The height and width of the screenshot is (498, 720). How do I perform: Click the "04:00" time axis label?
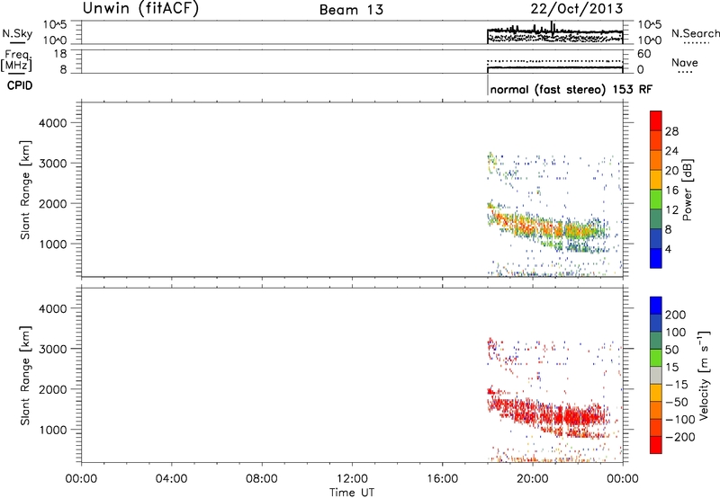tap(171, 479)
